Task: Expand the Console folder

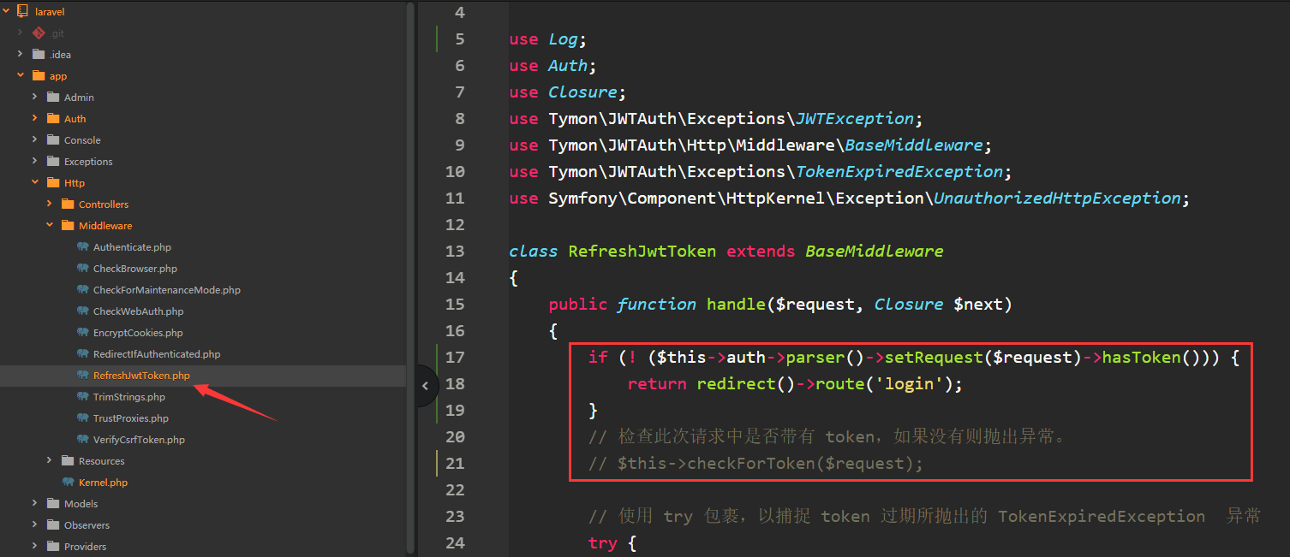Action: [35, 139]
